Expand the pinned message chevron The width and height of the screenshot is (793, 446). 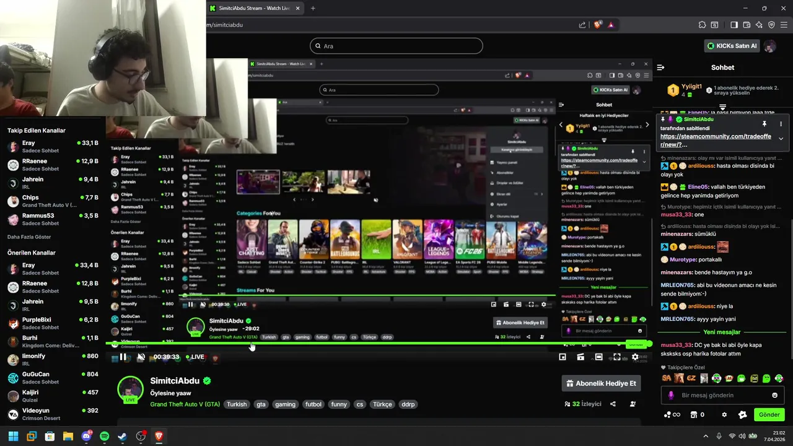click(x=781, y=138)
